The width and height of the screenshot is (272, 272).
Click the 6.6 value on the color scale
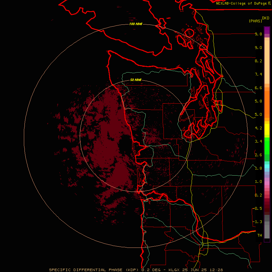point(258,88)
